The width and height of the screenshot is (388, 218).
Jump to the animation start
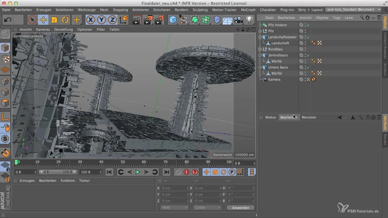pos(109,172)
